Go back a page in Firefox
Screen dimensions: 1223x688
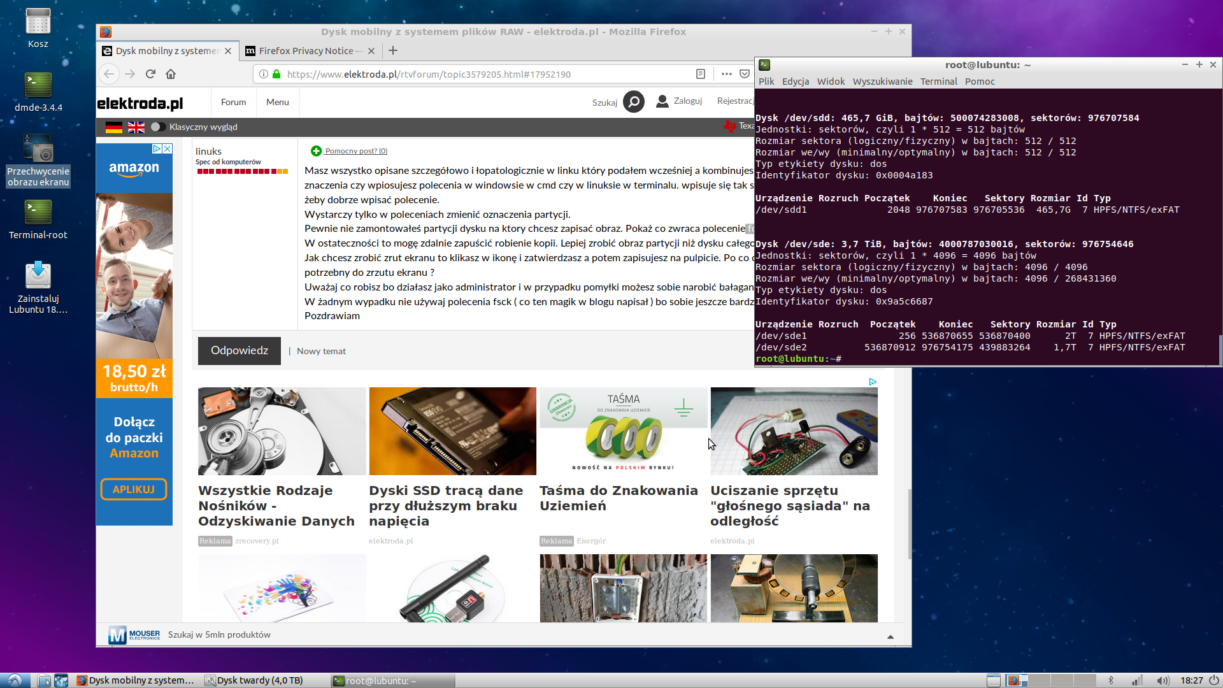109,74
